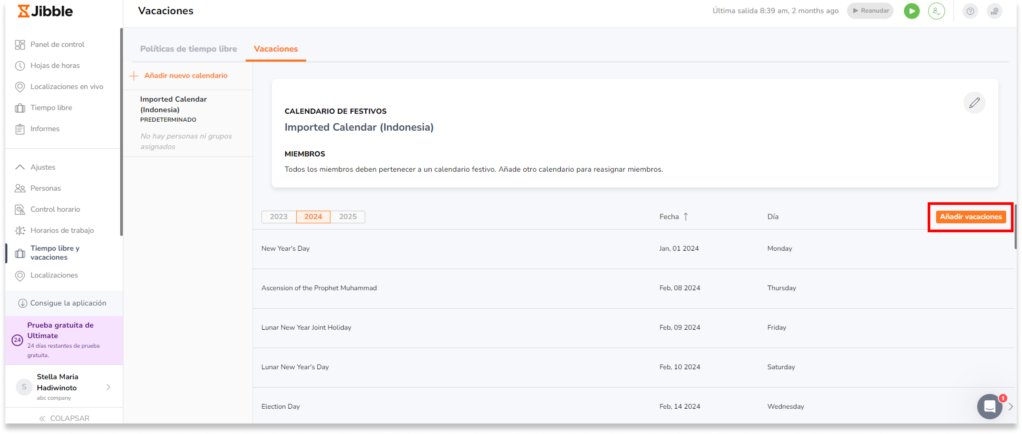This screenshot has height=434, width=1022.
Task: Edit the calendar with the pencil icon
Action: [974, 103]
